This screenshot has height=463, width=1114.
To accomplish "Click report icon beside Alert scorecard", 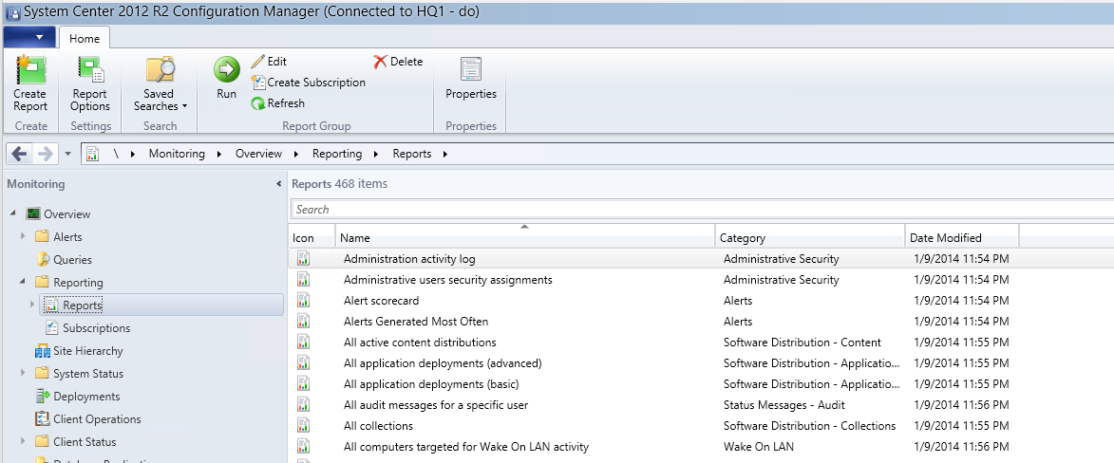I will 304,300.
